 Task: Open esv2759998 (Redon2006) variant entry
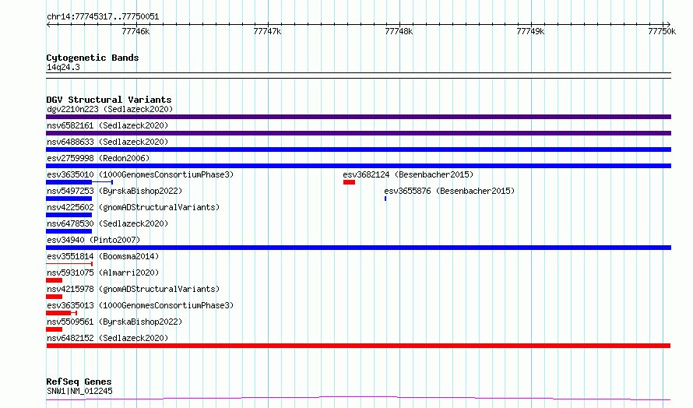coord(98,158)
